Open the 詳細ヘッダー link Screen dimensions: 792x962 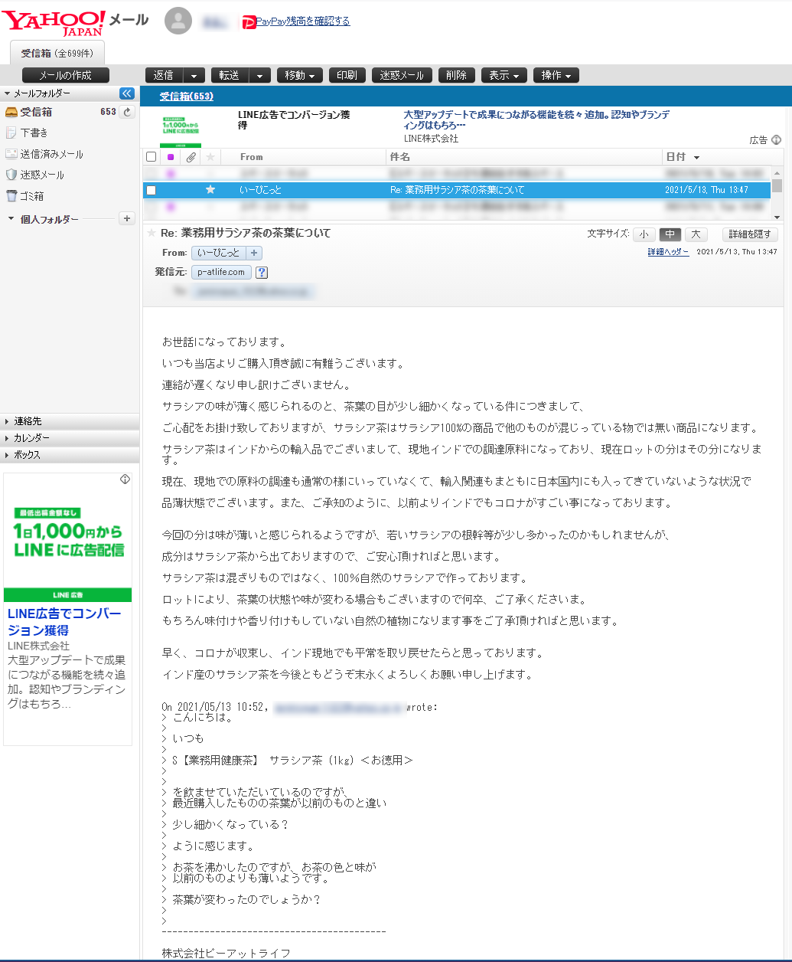[668, 252]
